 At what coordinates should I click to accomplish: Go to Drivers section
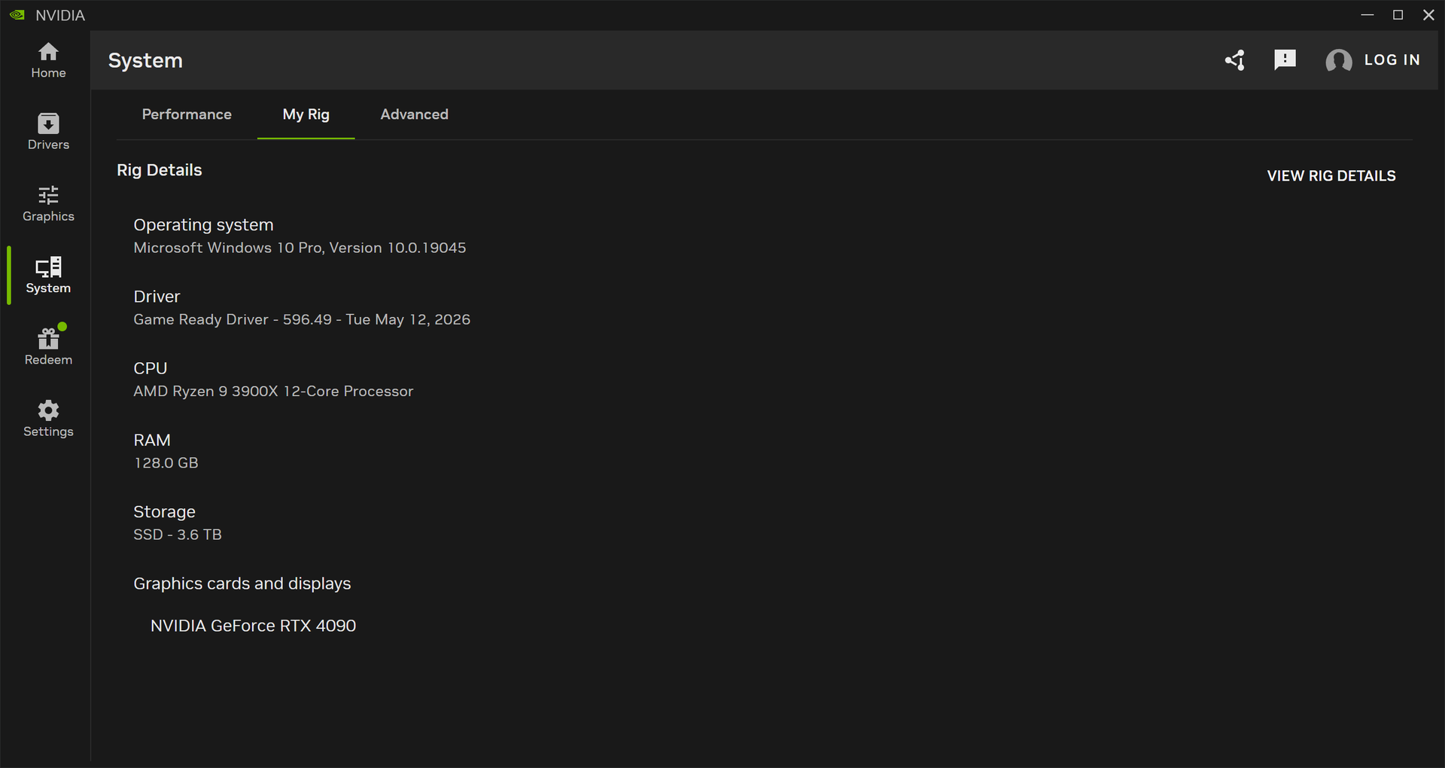tap(48, 132)
